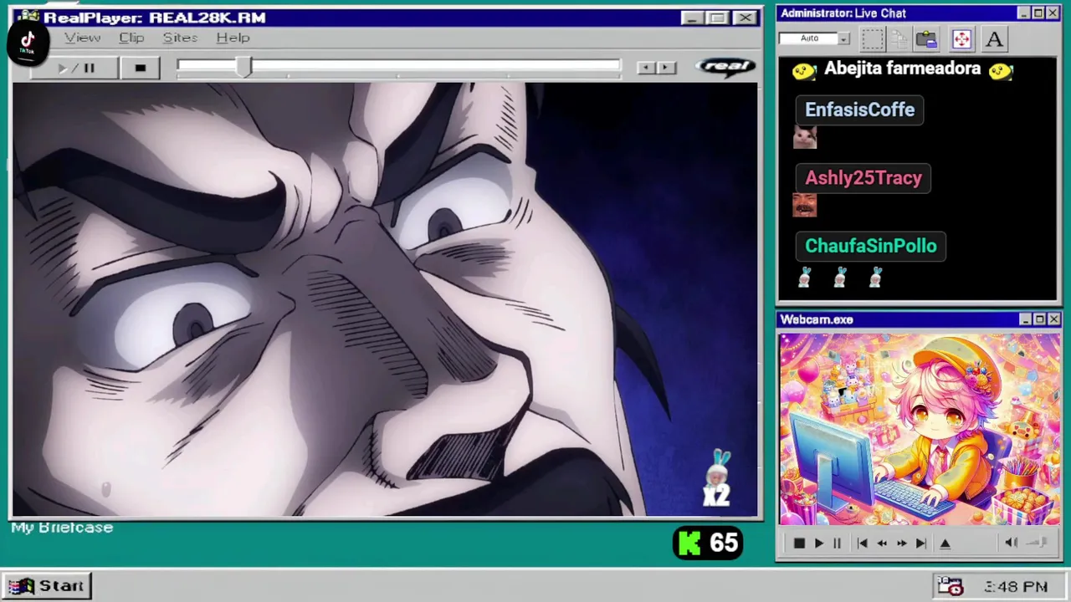The image size is (1071, 602).
Task: Click the Ashly25Tracy username in chat
Action: pyautogui.click(x=863, y=178)
